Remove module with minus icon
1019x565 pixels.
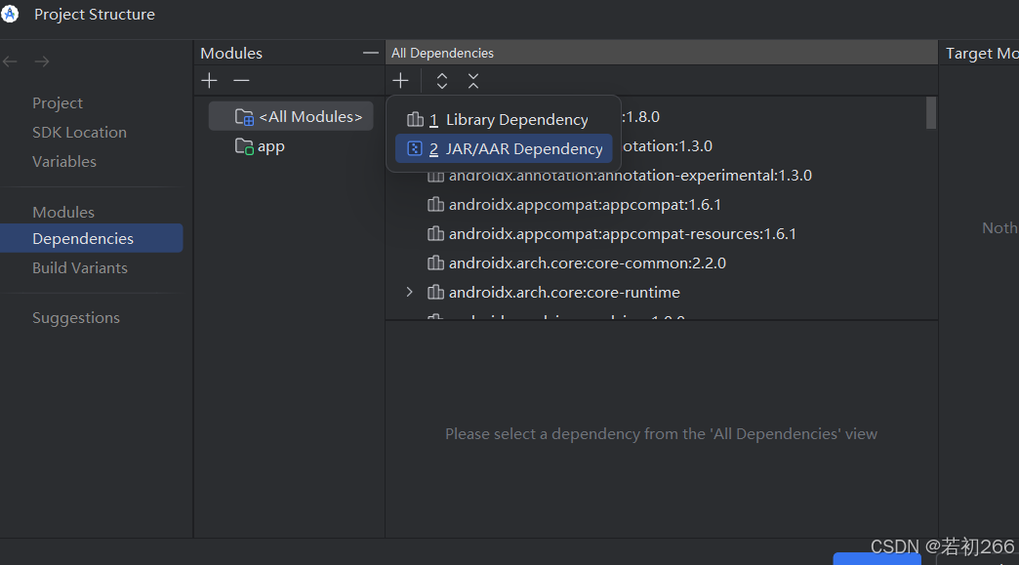(241, 81)
